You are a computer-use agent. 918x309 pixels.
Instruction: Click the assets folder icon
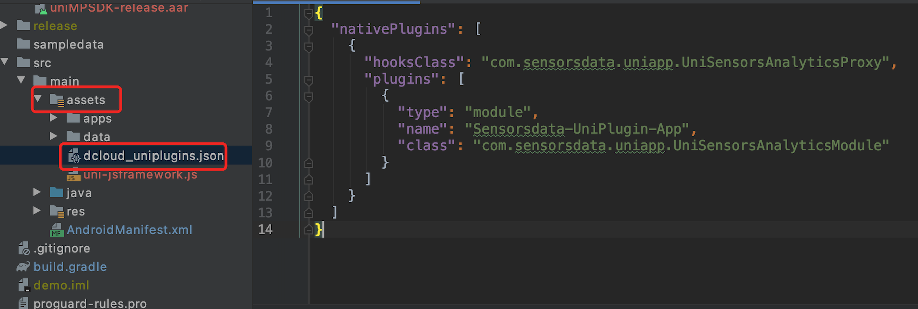57,100
